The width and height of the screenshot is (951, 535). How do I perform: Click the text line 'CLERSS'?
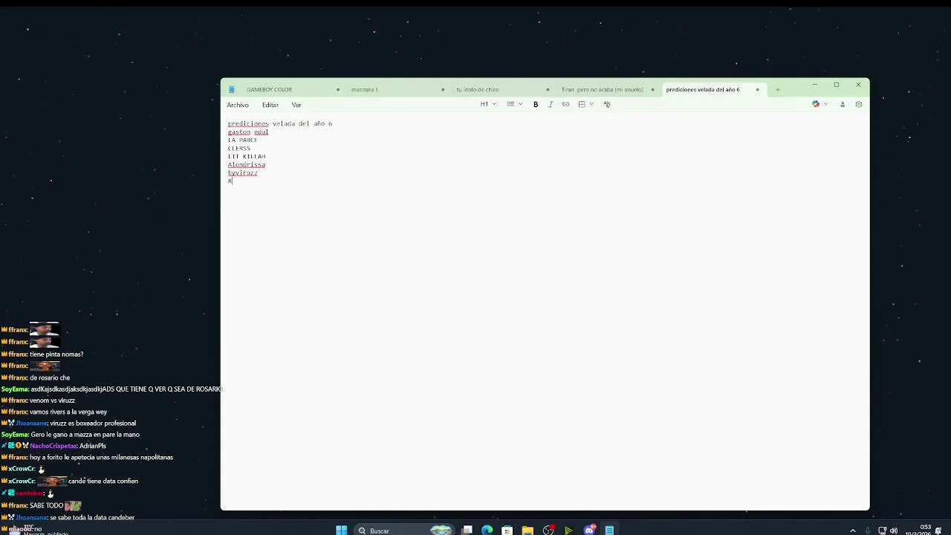click(239, 149)
